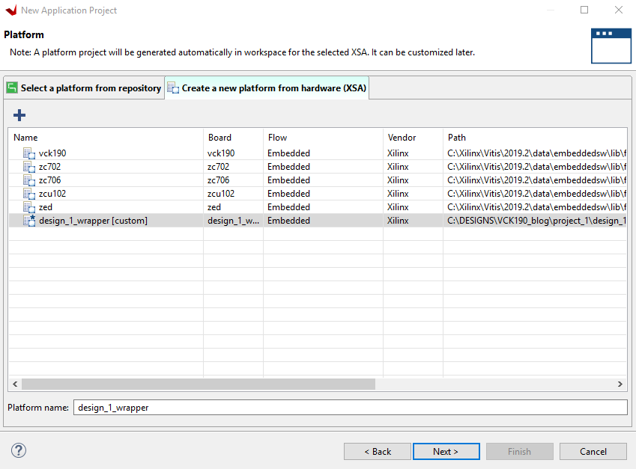Pick the zed platform icon

[x=29, y=207]
